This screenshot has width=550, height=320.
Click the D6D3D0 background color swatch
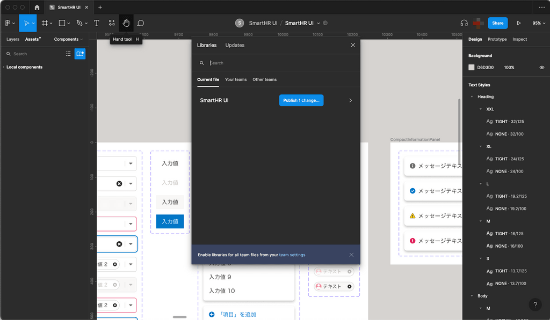coord(473,67)
